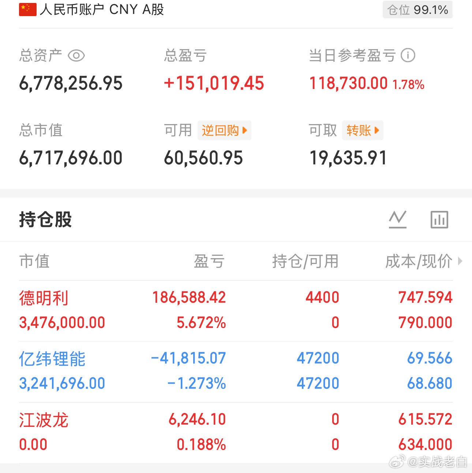Click the withdrawable amount 19,635.91
472x473 pixels.
tap(348, 158)
